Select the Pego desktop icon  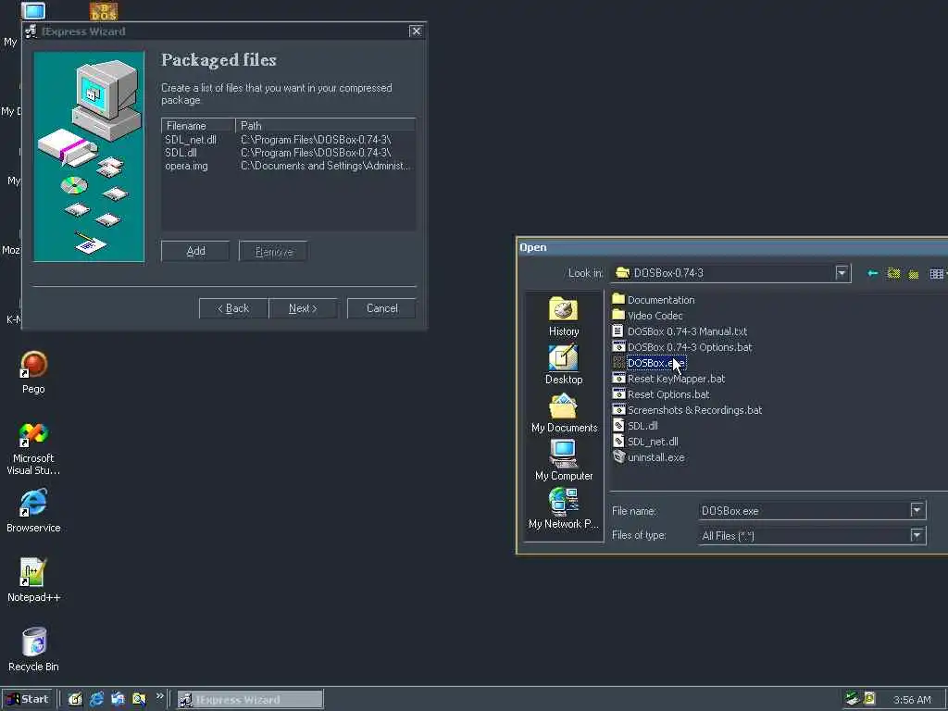[33, 372]
